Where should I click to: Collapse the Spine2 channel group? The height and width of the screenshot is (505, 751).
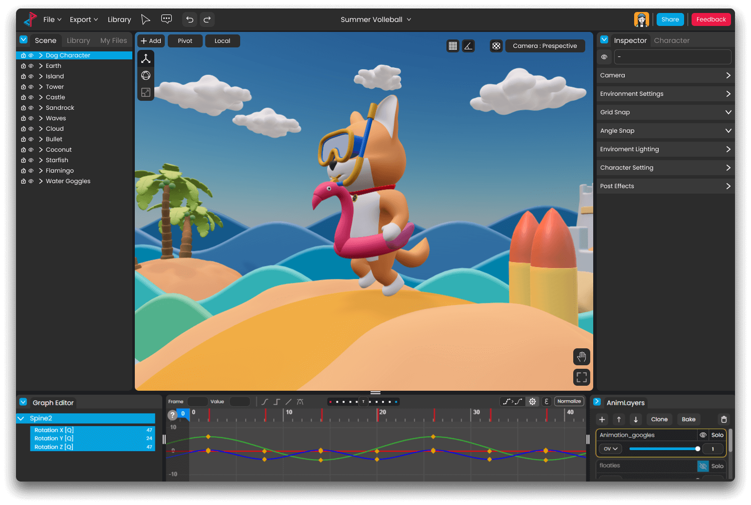point(21,418)
